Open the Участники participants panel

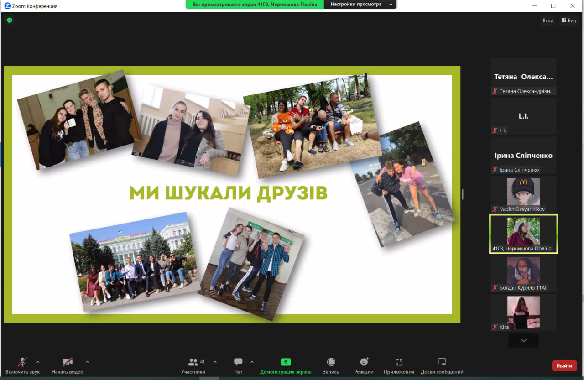193,365
